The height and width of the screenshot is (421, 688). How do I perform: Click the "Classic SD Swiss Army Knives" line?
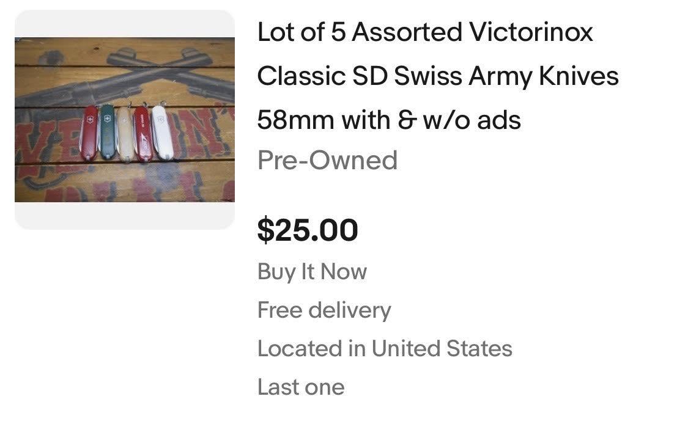437,76
